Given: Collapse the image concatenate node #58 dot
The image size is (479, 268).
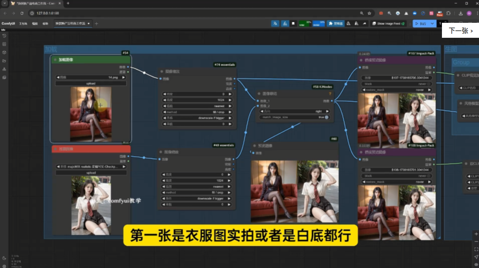Looking at the screenshot, I should [259, 94].
